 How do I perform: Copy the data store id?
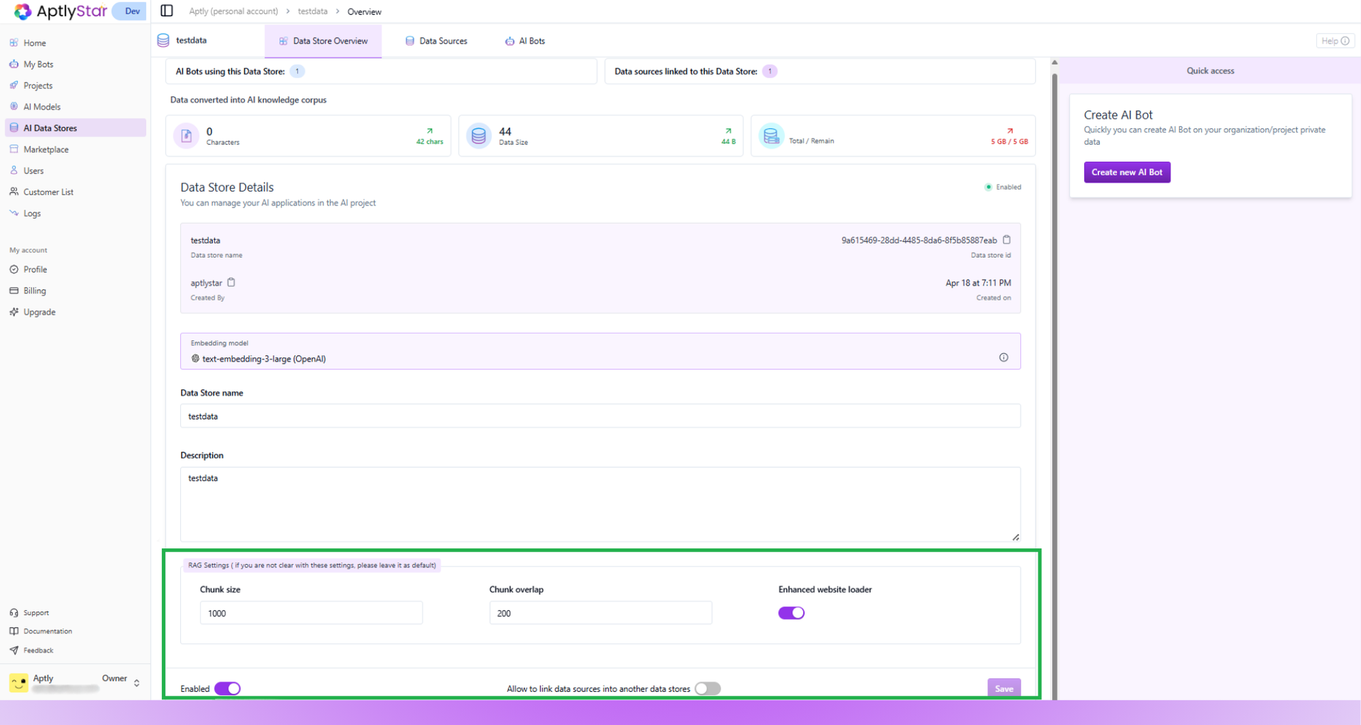(1007, 239)
